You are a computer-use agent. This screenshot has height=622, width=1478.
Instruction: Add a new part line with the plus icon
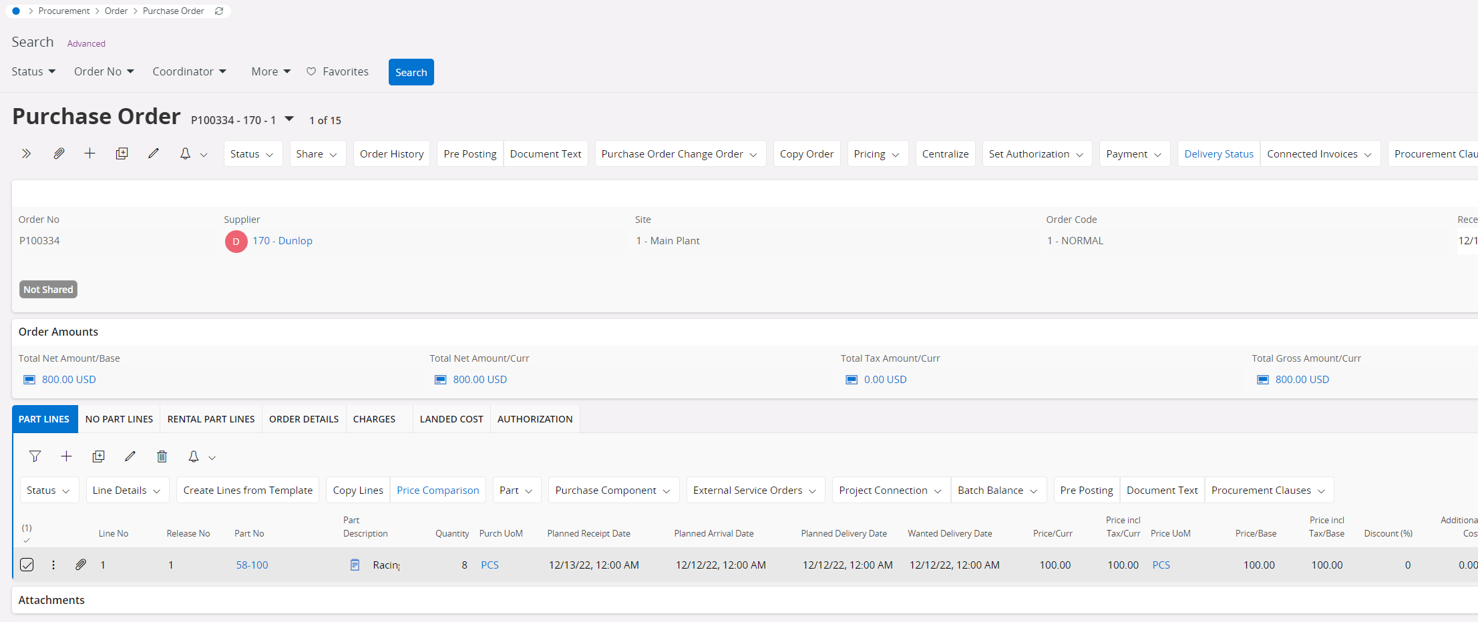(x=66, y=456)
